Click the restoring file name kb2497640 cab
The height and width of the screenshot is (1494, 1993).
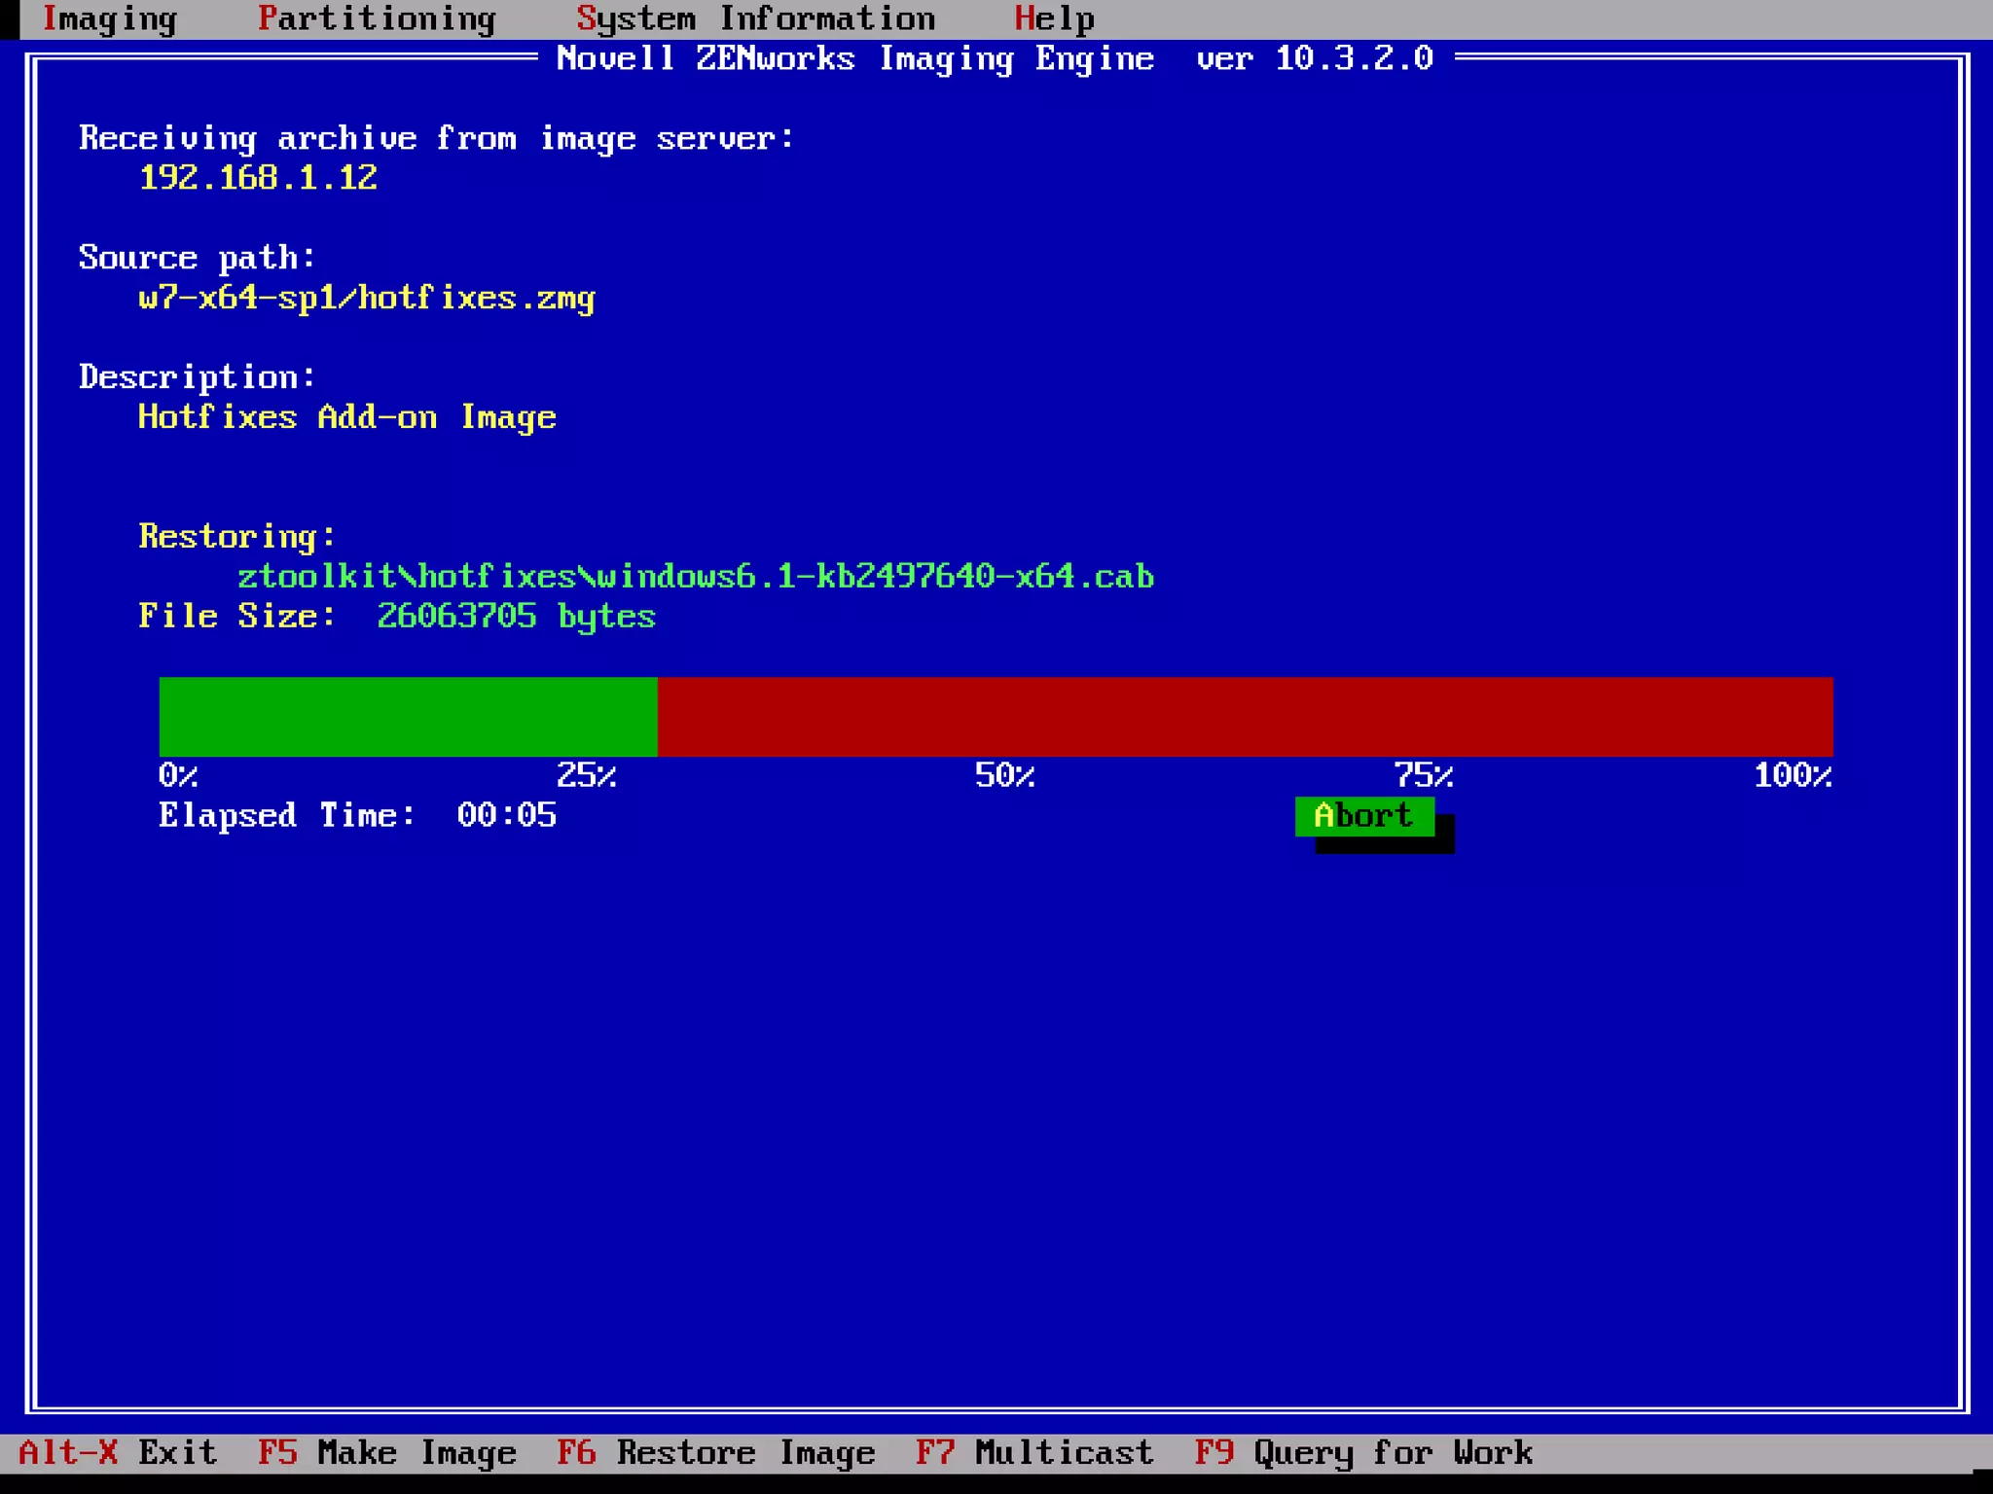click(x=695, y=576)
